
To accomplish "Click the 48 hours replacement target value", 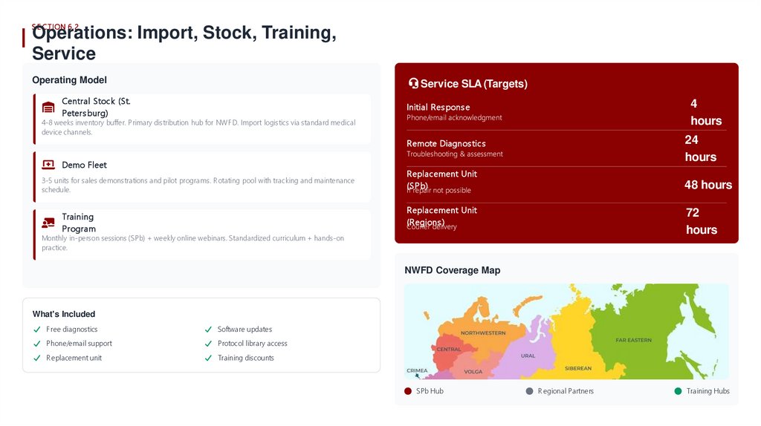I will coord(707,185).
